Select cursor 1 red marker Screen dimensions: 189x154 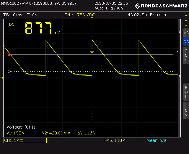click(9, 54)
